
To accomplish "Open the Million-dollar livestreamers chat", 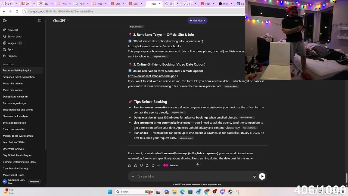I will click(x=22, y=136).
